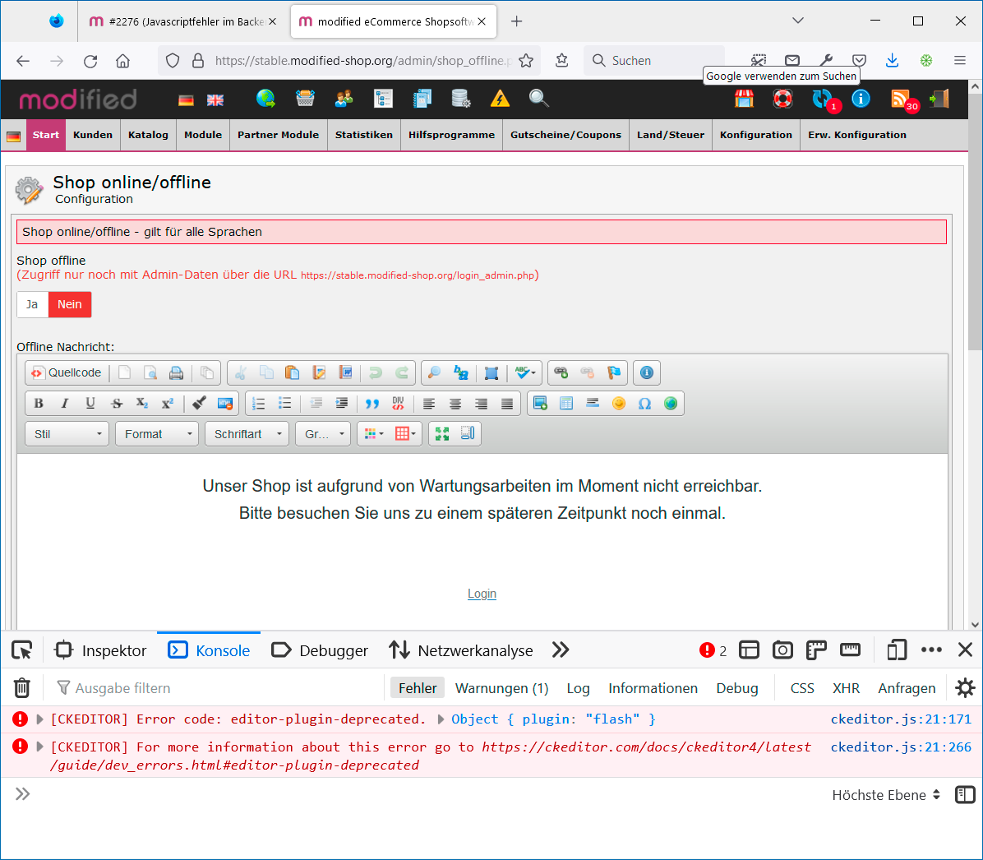Open the Schriftart font dropdown
This screenshot has height=860, width=983.
pyautogui.click(x=247, y=434)
